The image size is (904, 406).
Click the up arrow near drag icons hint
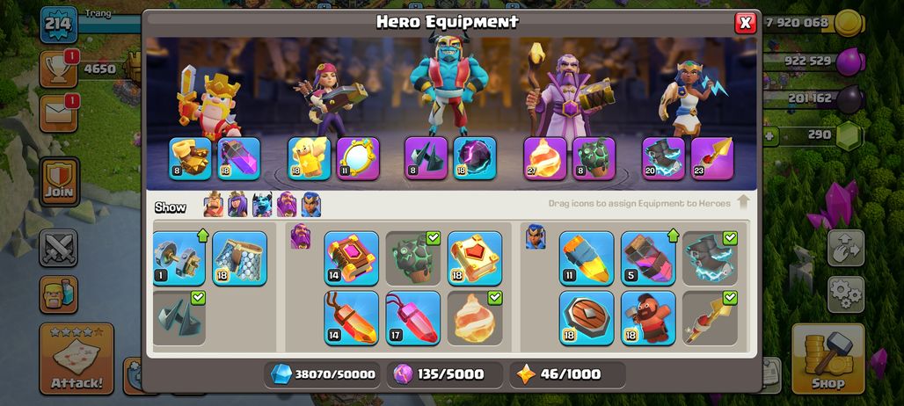(743, 201)
